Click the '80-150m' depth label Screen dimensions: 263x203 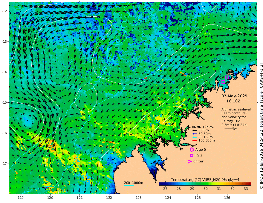205,137
